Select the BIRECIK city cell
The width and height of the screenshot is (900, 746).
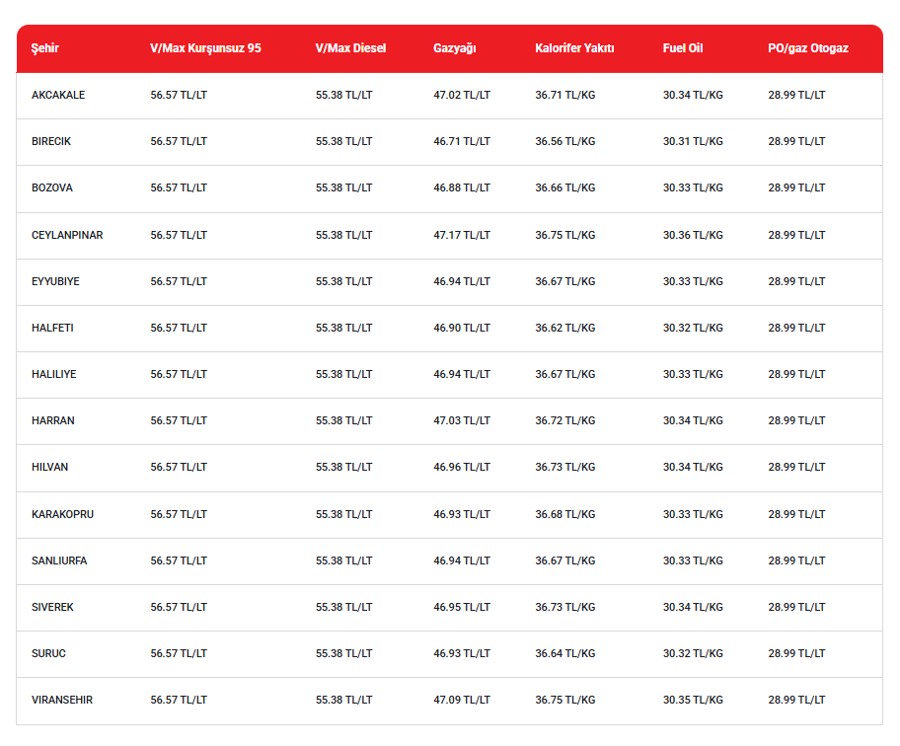(51, 142)
